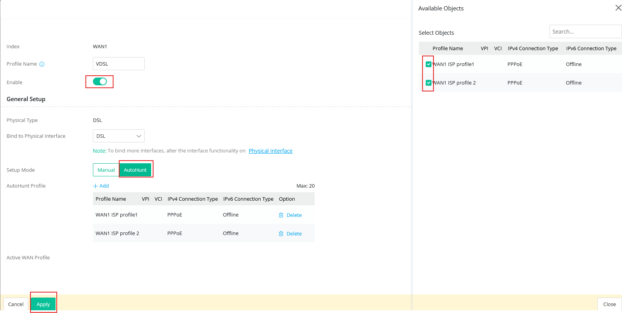The height and width of the screenshot is (313, 622).
Task: Open the Physical Interface link
Action: tap(270, 151)
